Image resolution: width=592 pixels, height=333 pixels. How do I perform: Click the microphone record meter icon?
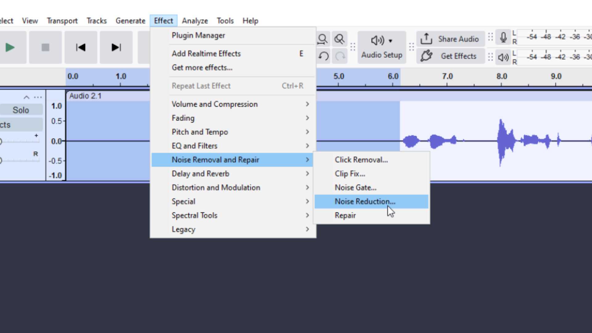(503, 38)
